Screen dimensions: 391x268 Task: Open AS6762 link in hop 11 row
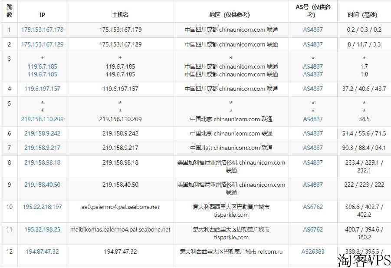pos(313,229)
